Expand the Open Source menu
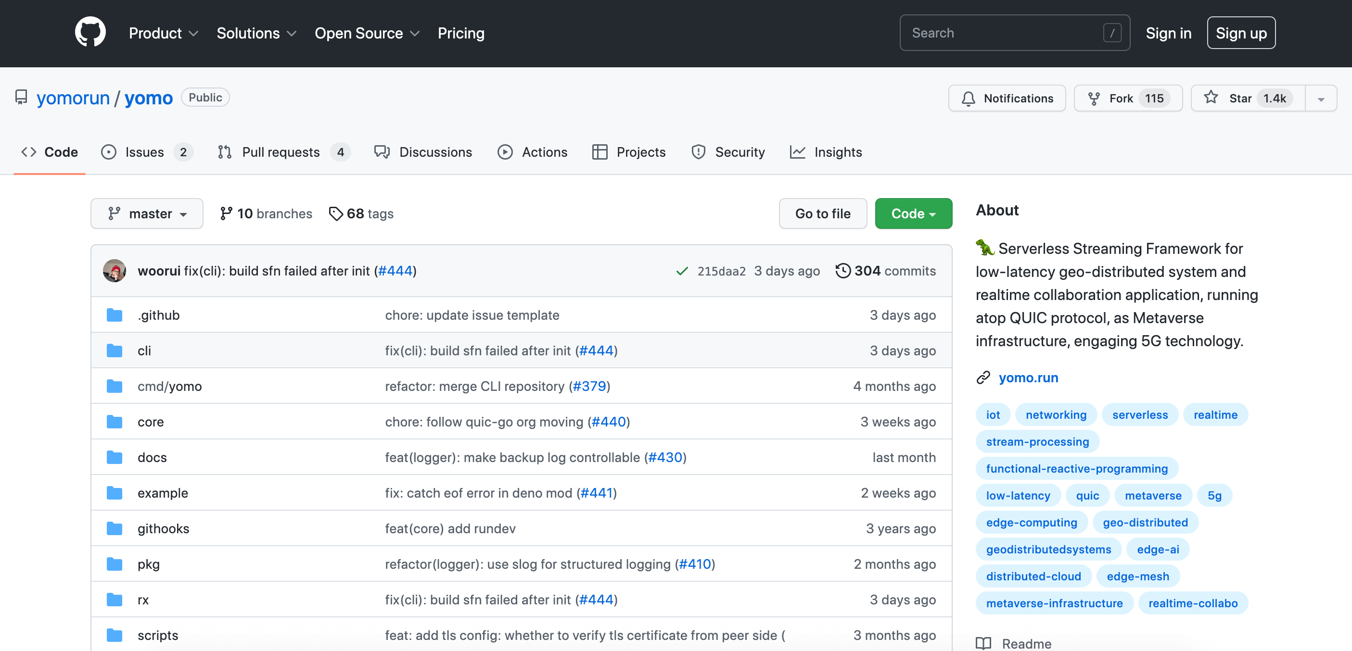 (367, 33)
